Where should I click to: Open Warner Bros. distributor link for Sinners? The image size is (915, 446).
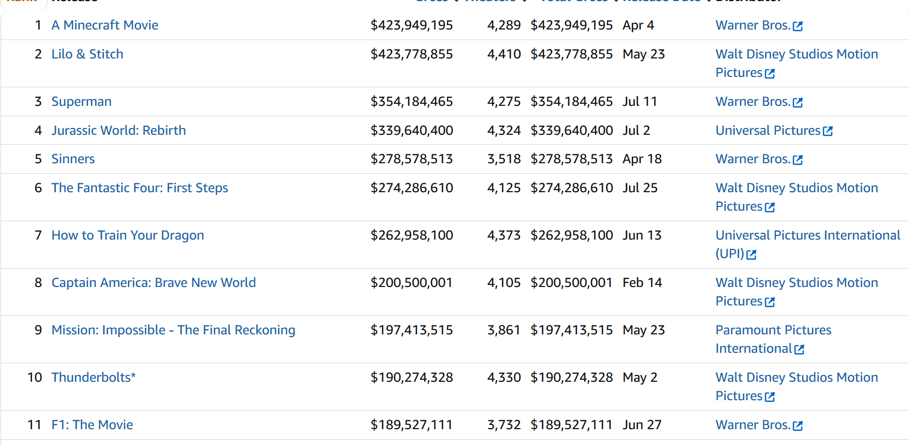click(x=753, y=159)
